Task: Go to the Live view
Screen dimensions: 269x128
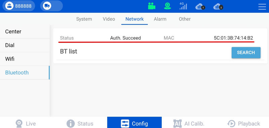Action: (x=26, y=123)
